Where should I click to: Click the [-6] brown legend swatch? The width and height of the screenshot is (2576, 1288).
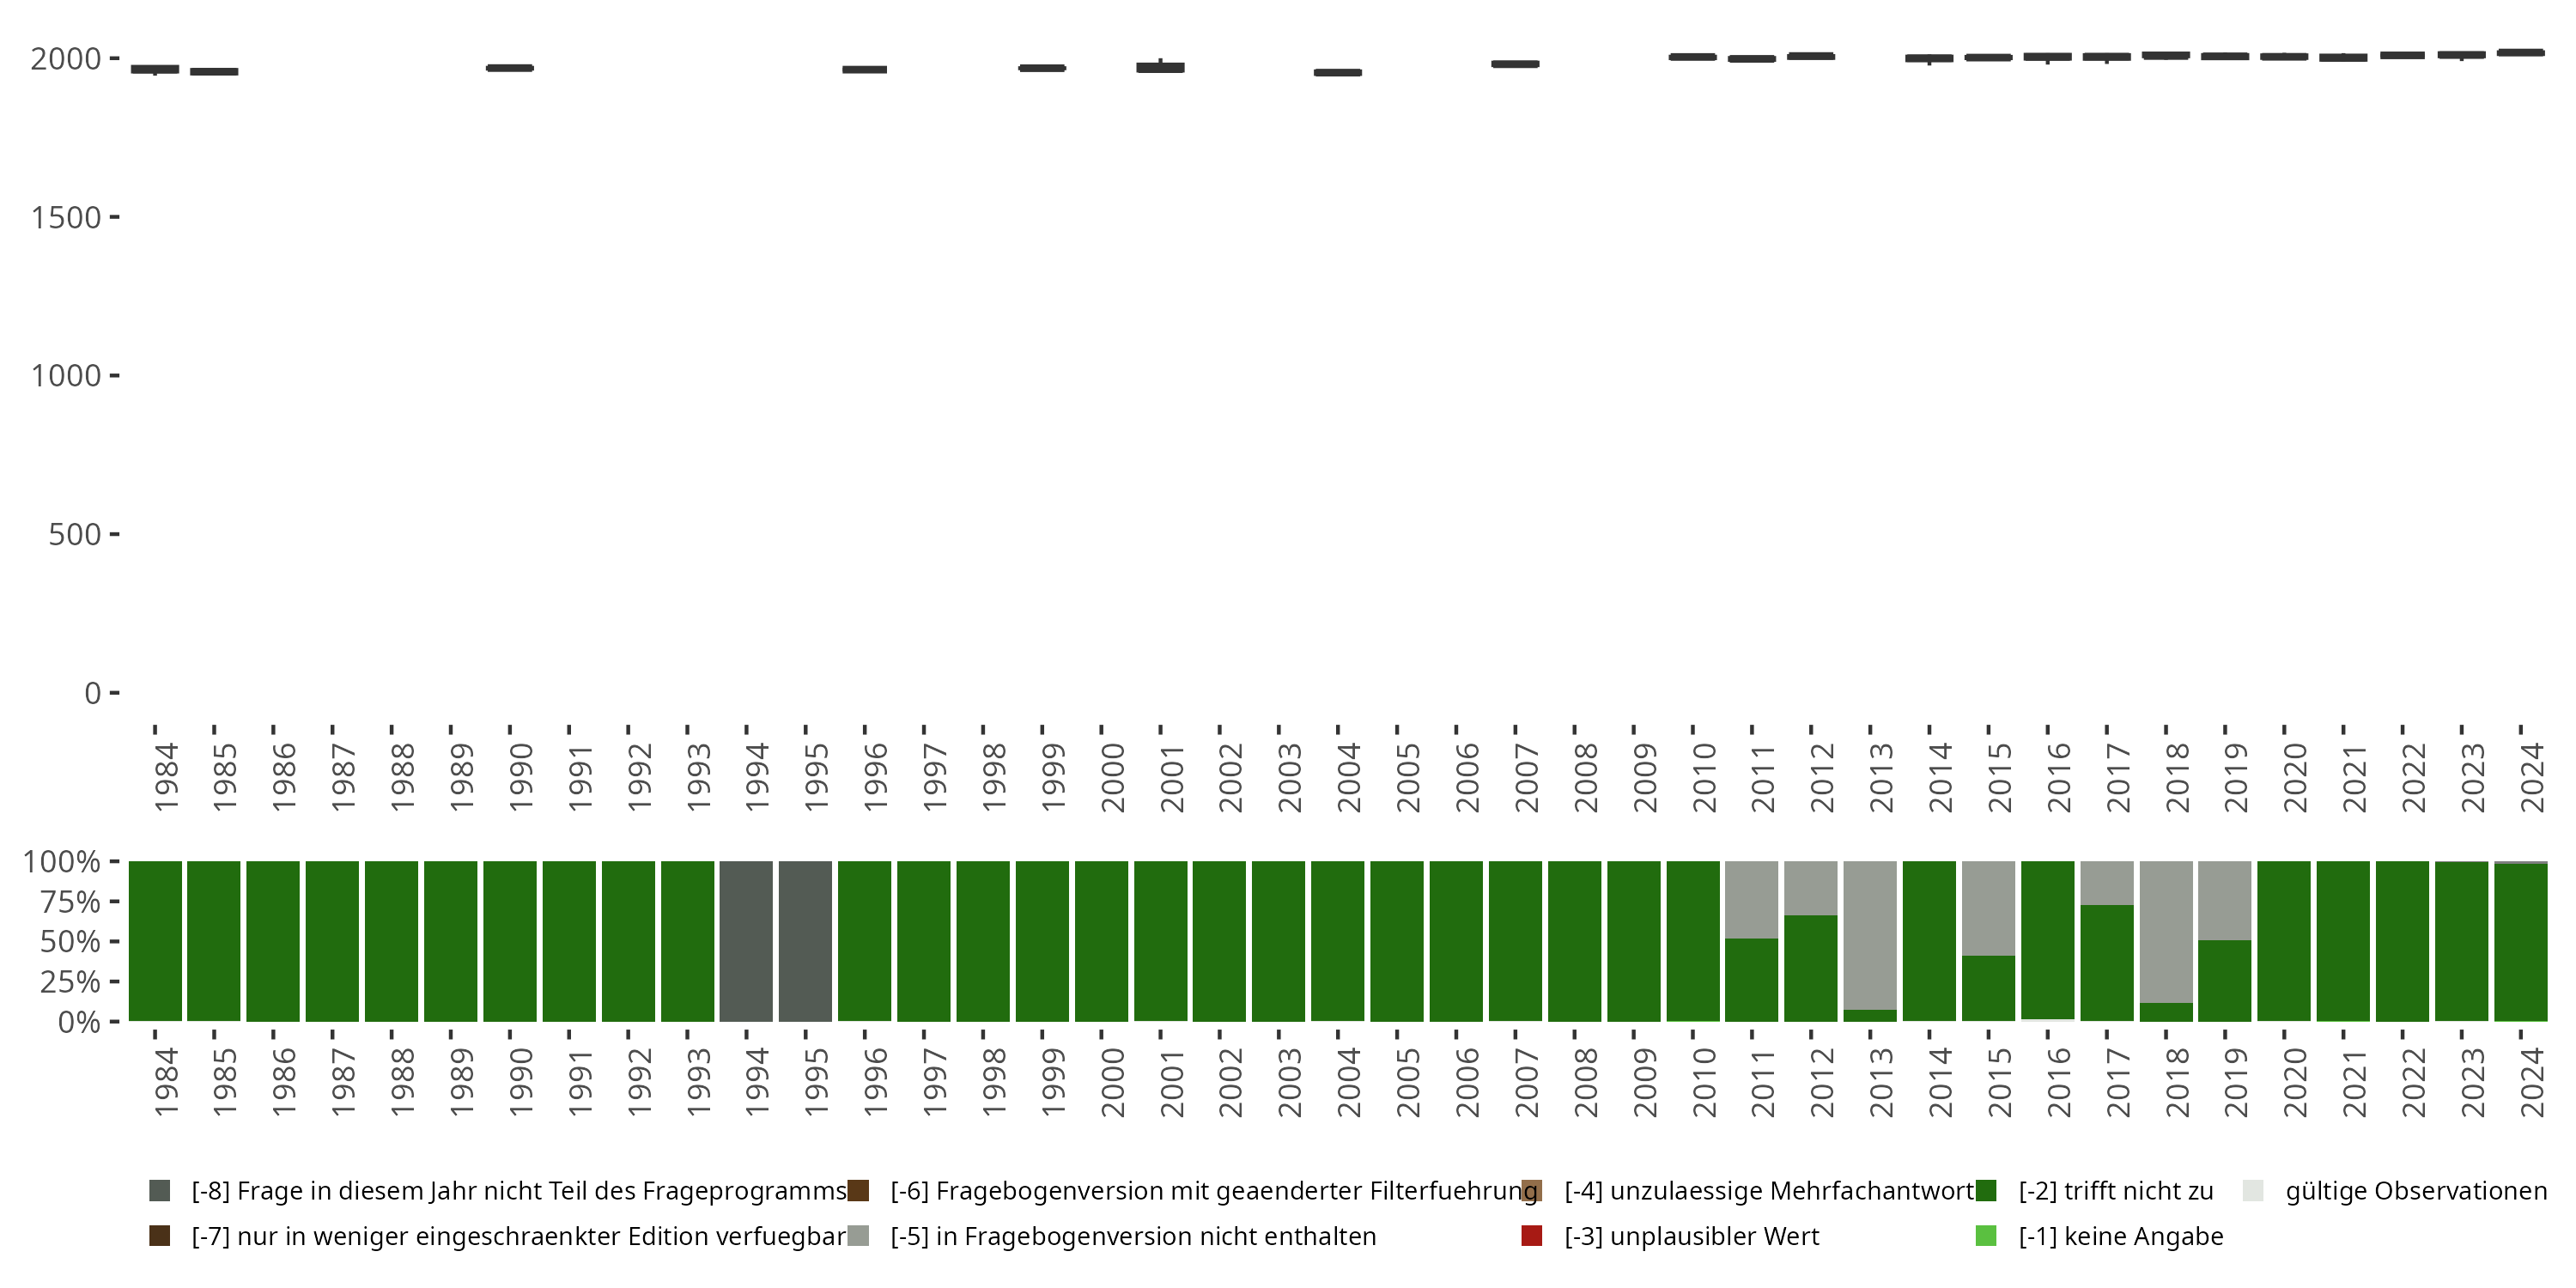coord(858,1191)
